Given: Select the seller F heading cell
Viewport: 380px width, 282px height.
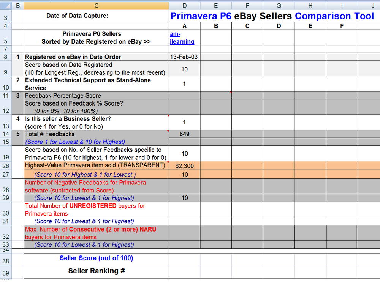Looking at the screenshot, I should coord(342,26).
